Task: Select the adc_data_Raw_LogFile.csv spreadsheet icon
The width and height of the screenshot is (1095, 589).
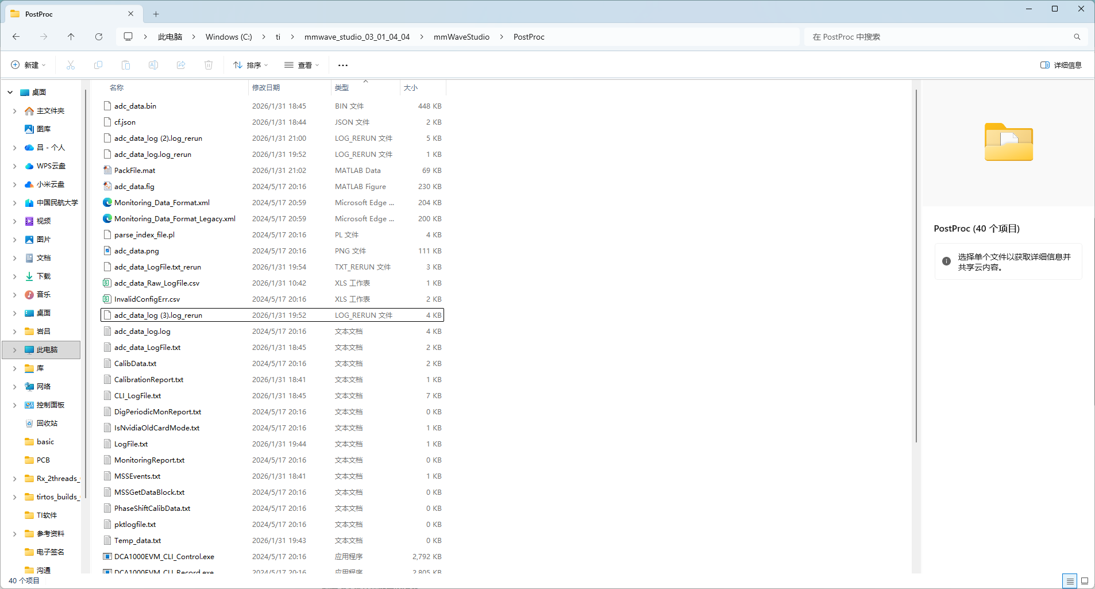Action: (x=107, y=283)
